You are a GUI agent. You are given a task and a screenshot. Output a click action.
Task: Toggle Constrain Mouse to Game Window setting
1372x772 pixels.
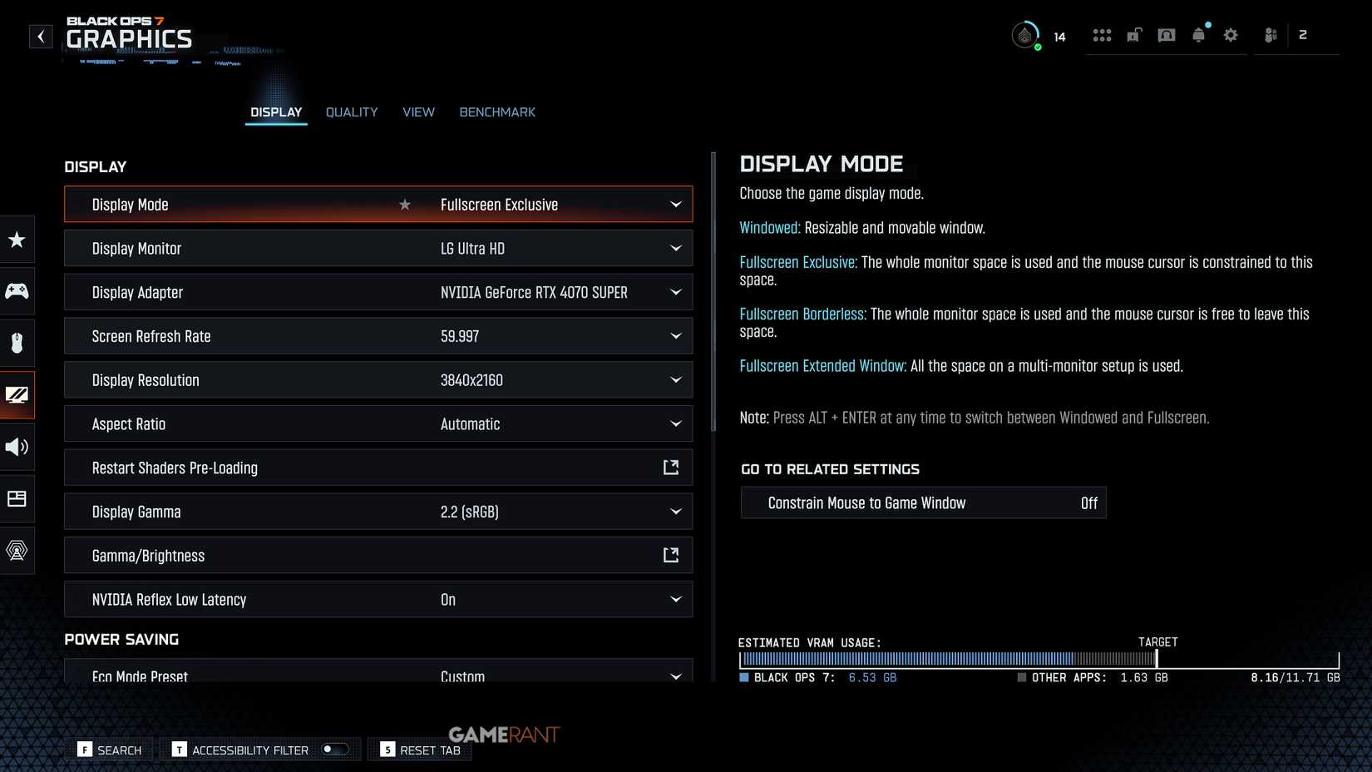pos(923,503)
